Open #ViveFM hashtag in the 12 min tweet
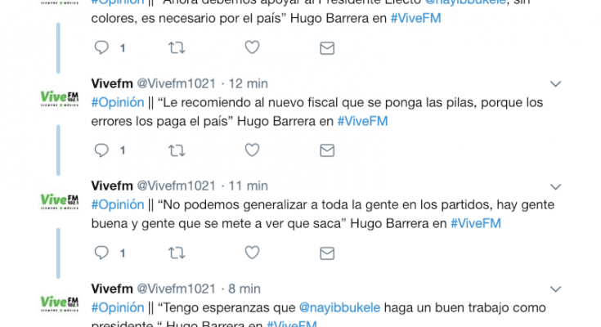 (x=362, y=121)
